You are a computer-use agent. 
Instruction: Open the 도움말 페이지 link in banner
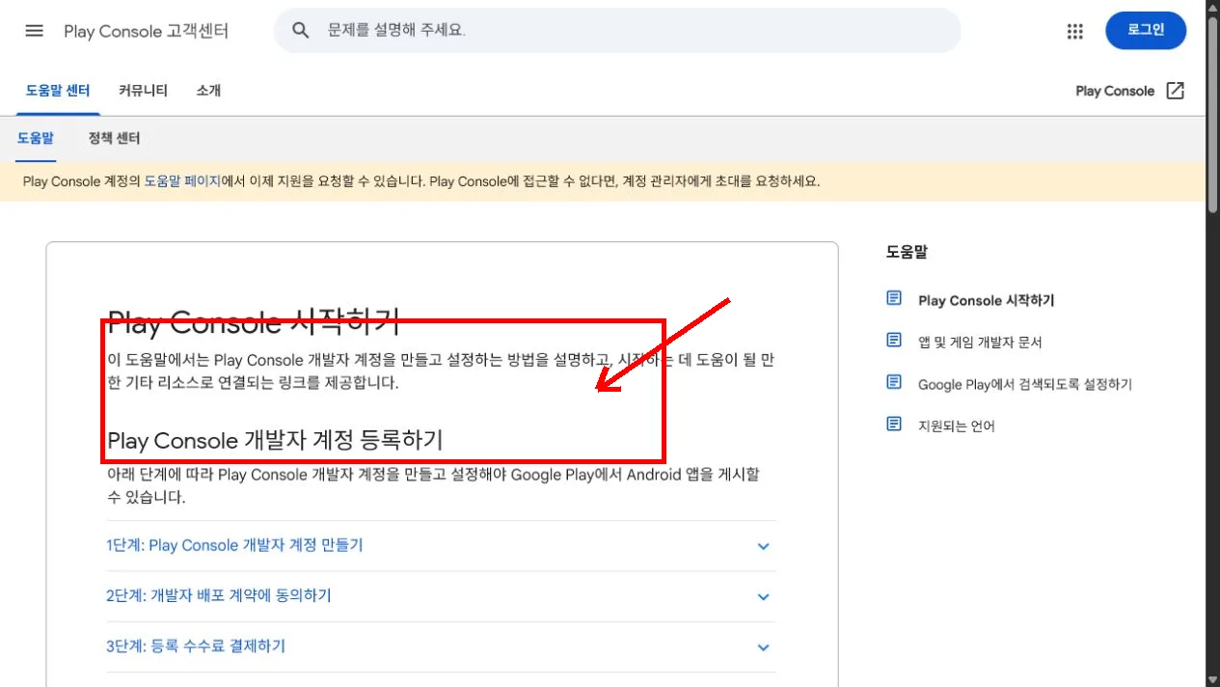point(182,180)
